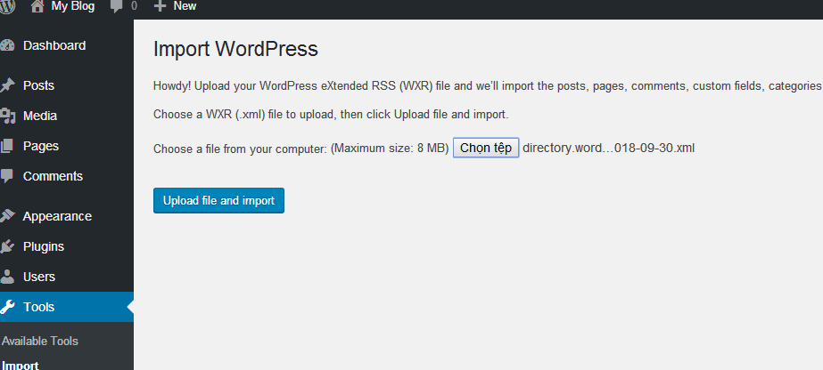Click the plus icon next to New

point(160,6)
